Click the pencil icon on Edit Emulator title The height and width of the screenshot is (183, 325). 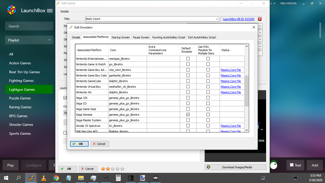(71, 27)
